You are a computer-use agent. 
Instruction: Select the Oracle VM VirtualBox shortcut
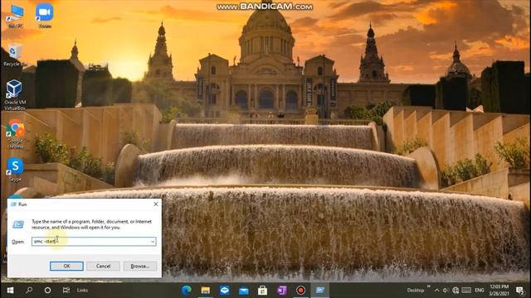click(x=15, y=94)
